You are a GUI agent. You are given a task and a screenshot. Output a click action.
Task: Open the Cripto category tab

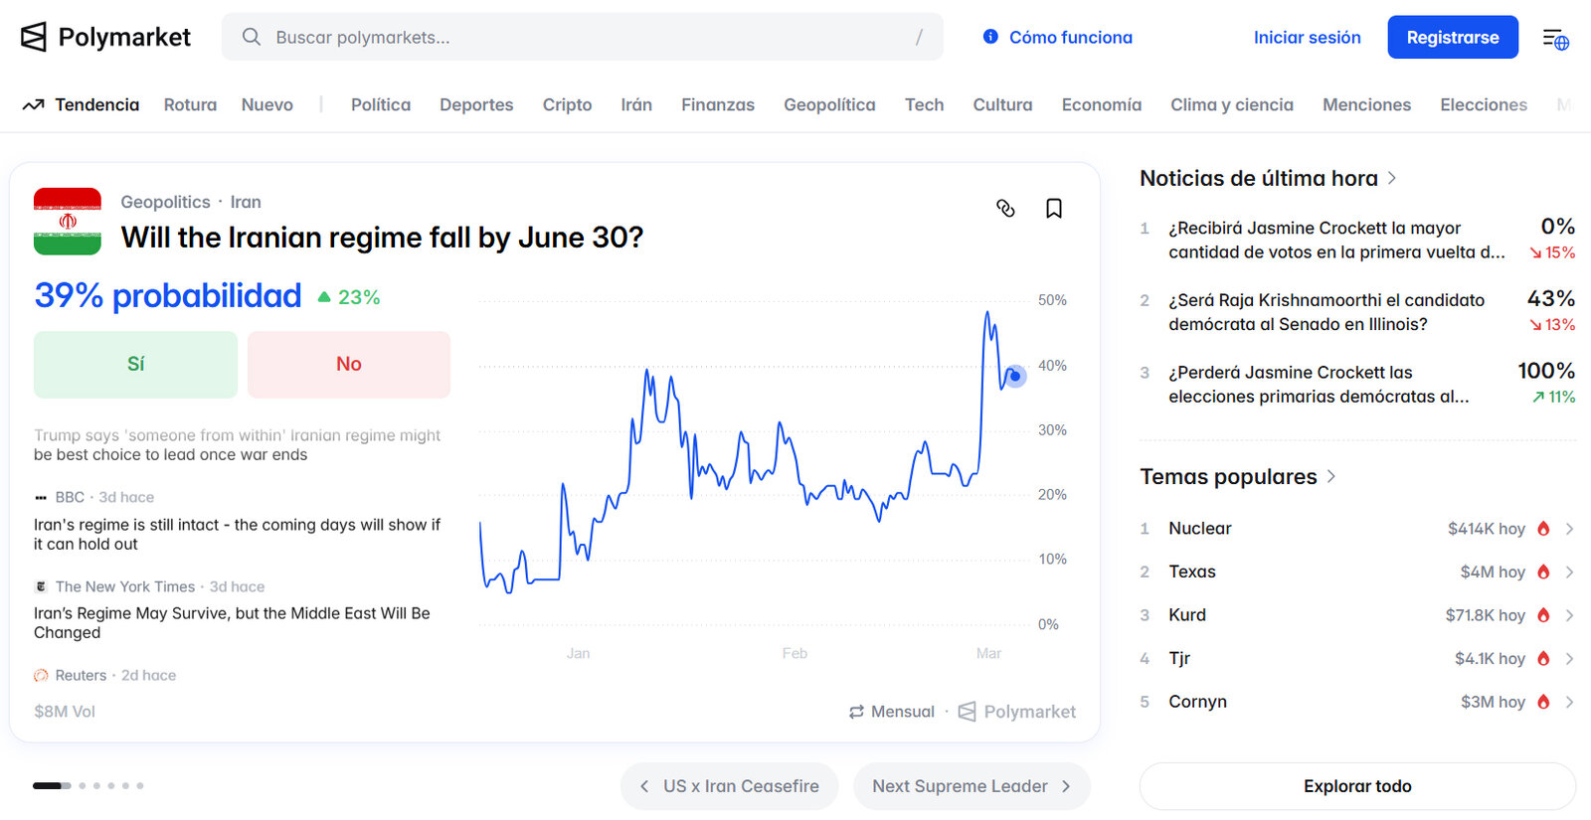567,104
